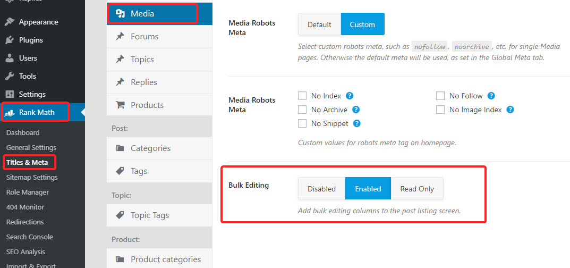Click the Products cart icon

click(120, 105)
